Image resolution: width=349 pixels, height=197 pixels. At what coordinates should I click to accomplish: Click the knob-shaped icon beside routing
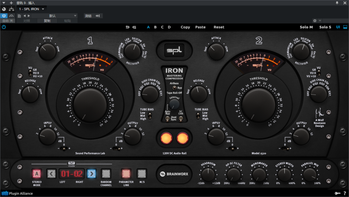[x=4, y=9]
